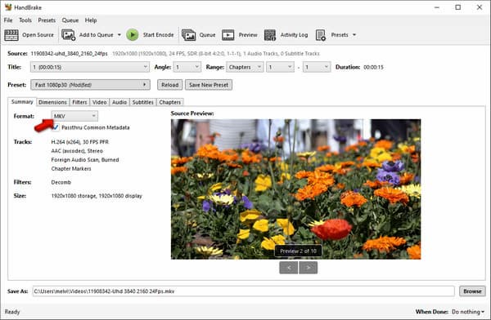Open the Angle dropdown
The image size is (491, 320).
coord(187,67)
